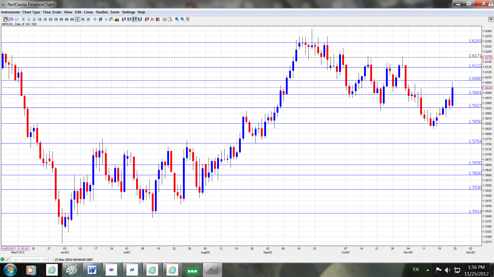Switch to 2H time scale
The width and height of the screenshot is (494, 277).
[x=61, y=19]
